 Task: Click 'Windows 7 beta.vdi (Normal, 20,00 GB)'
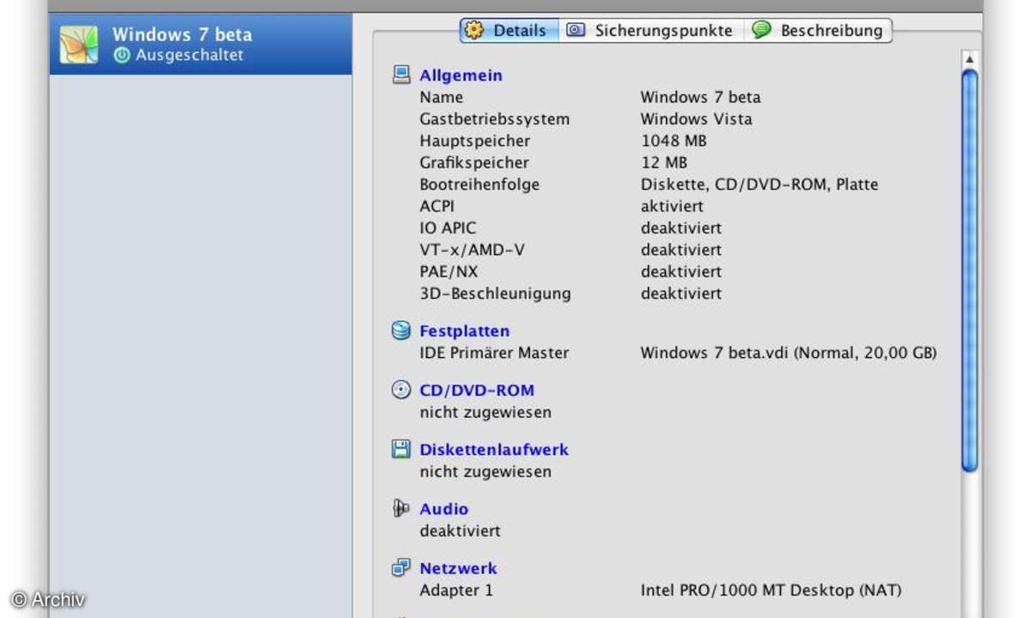789,353
